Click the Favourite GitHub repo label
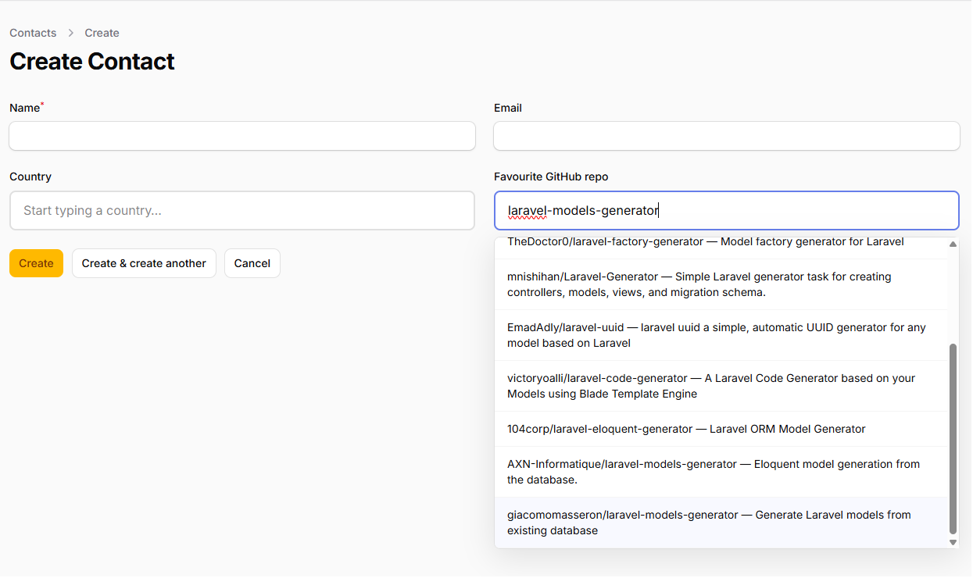Screen dimensions: 973x578 (x=551, y=177)
